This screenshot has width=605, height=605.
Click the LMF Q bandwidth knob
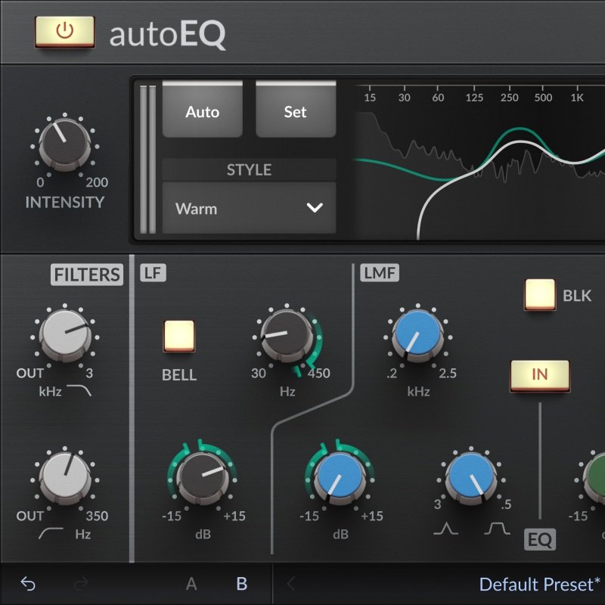(471, 479)
